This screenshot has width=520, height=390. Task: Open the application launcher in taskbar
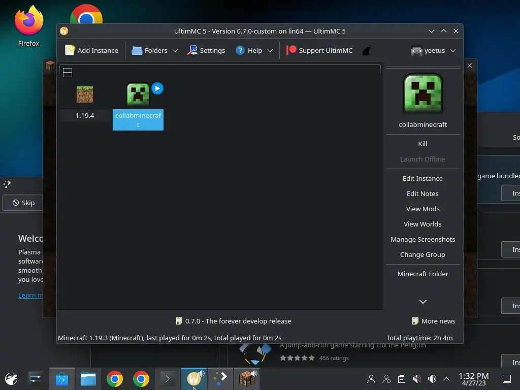[x=11, y=379]
